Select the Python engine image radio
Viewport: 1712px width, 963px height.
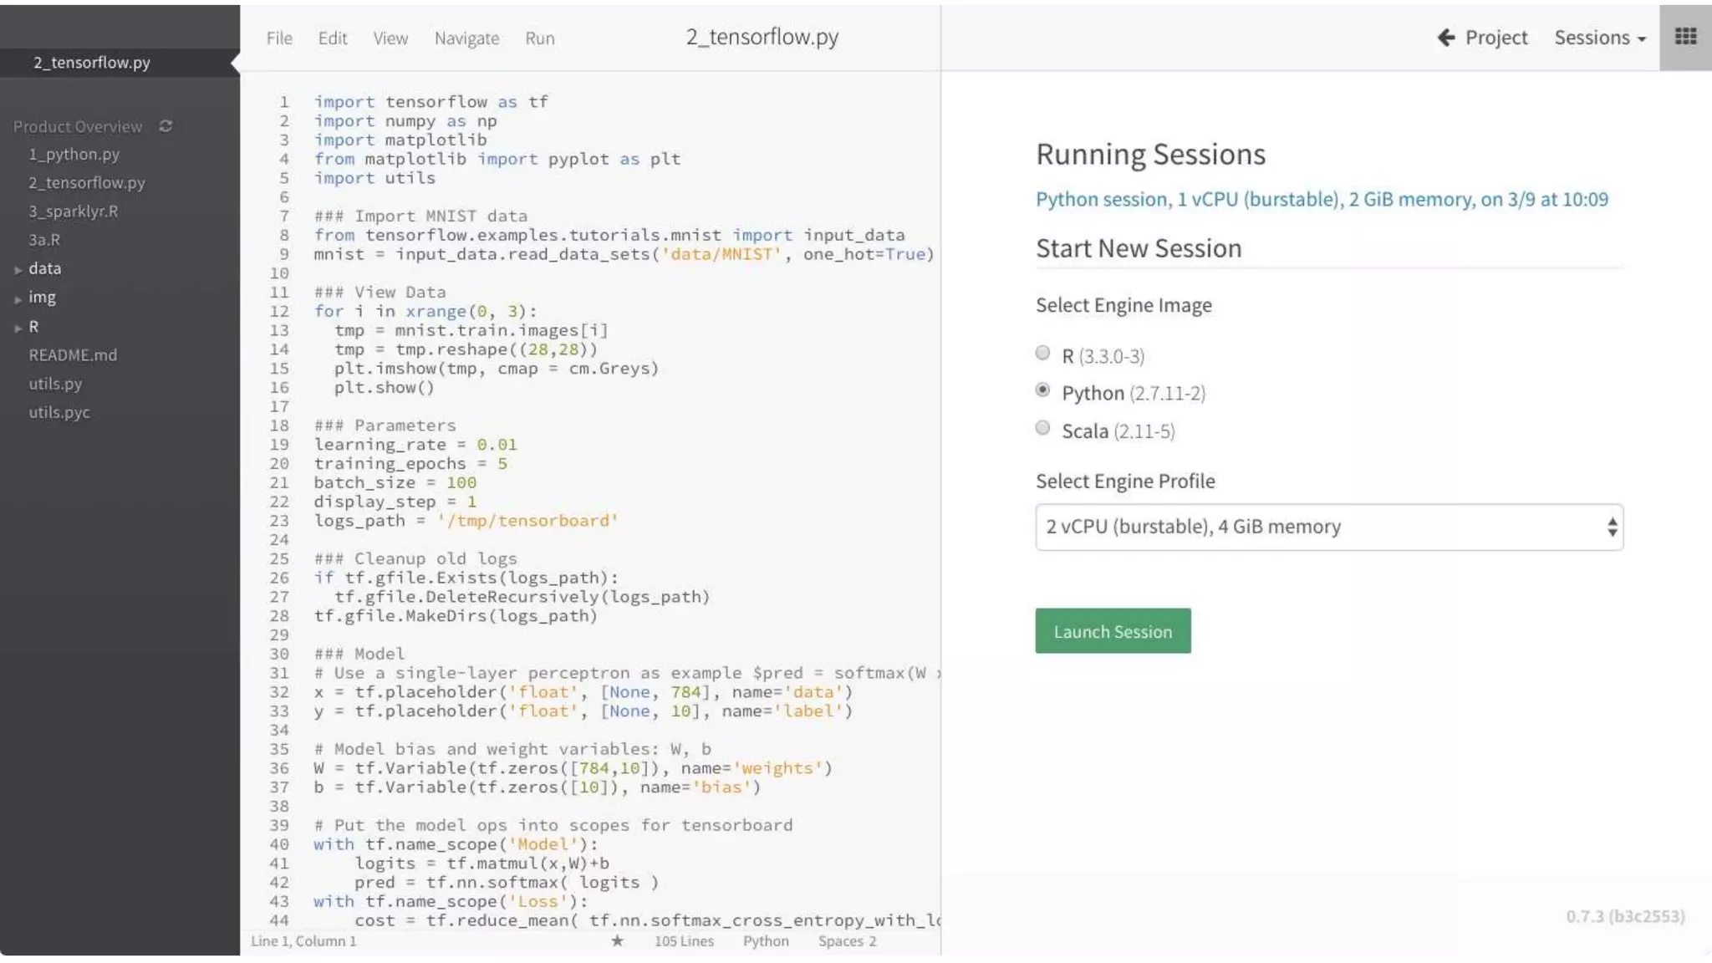pos(1042,390)
